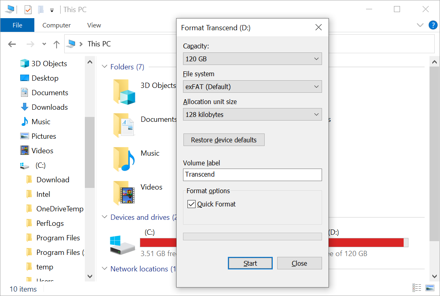Switch to the View tab

94,25
